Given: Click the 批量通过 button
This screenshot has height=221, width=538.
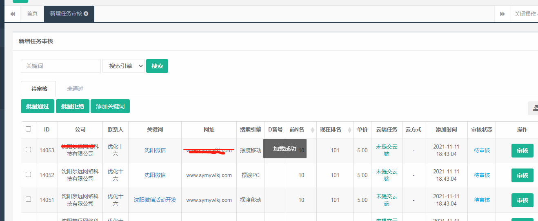Looking at the screenshot, I should point(38,106).
